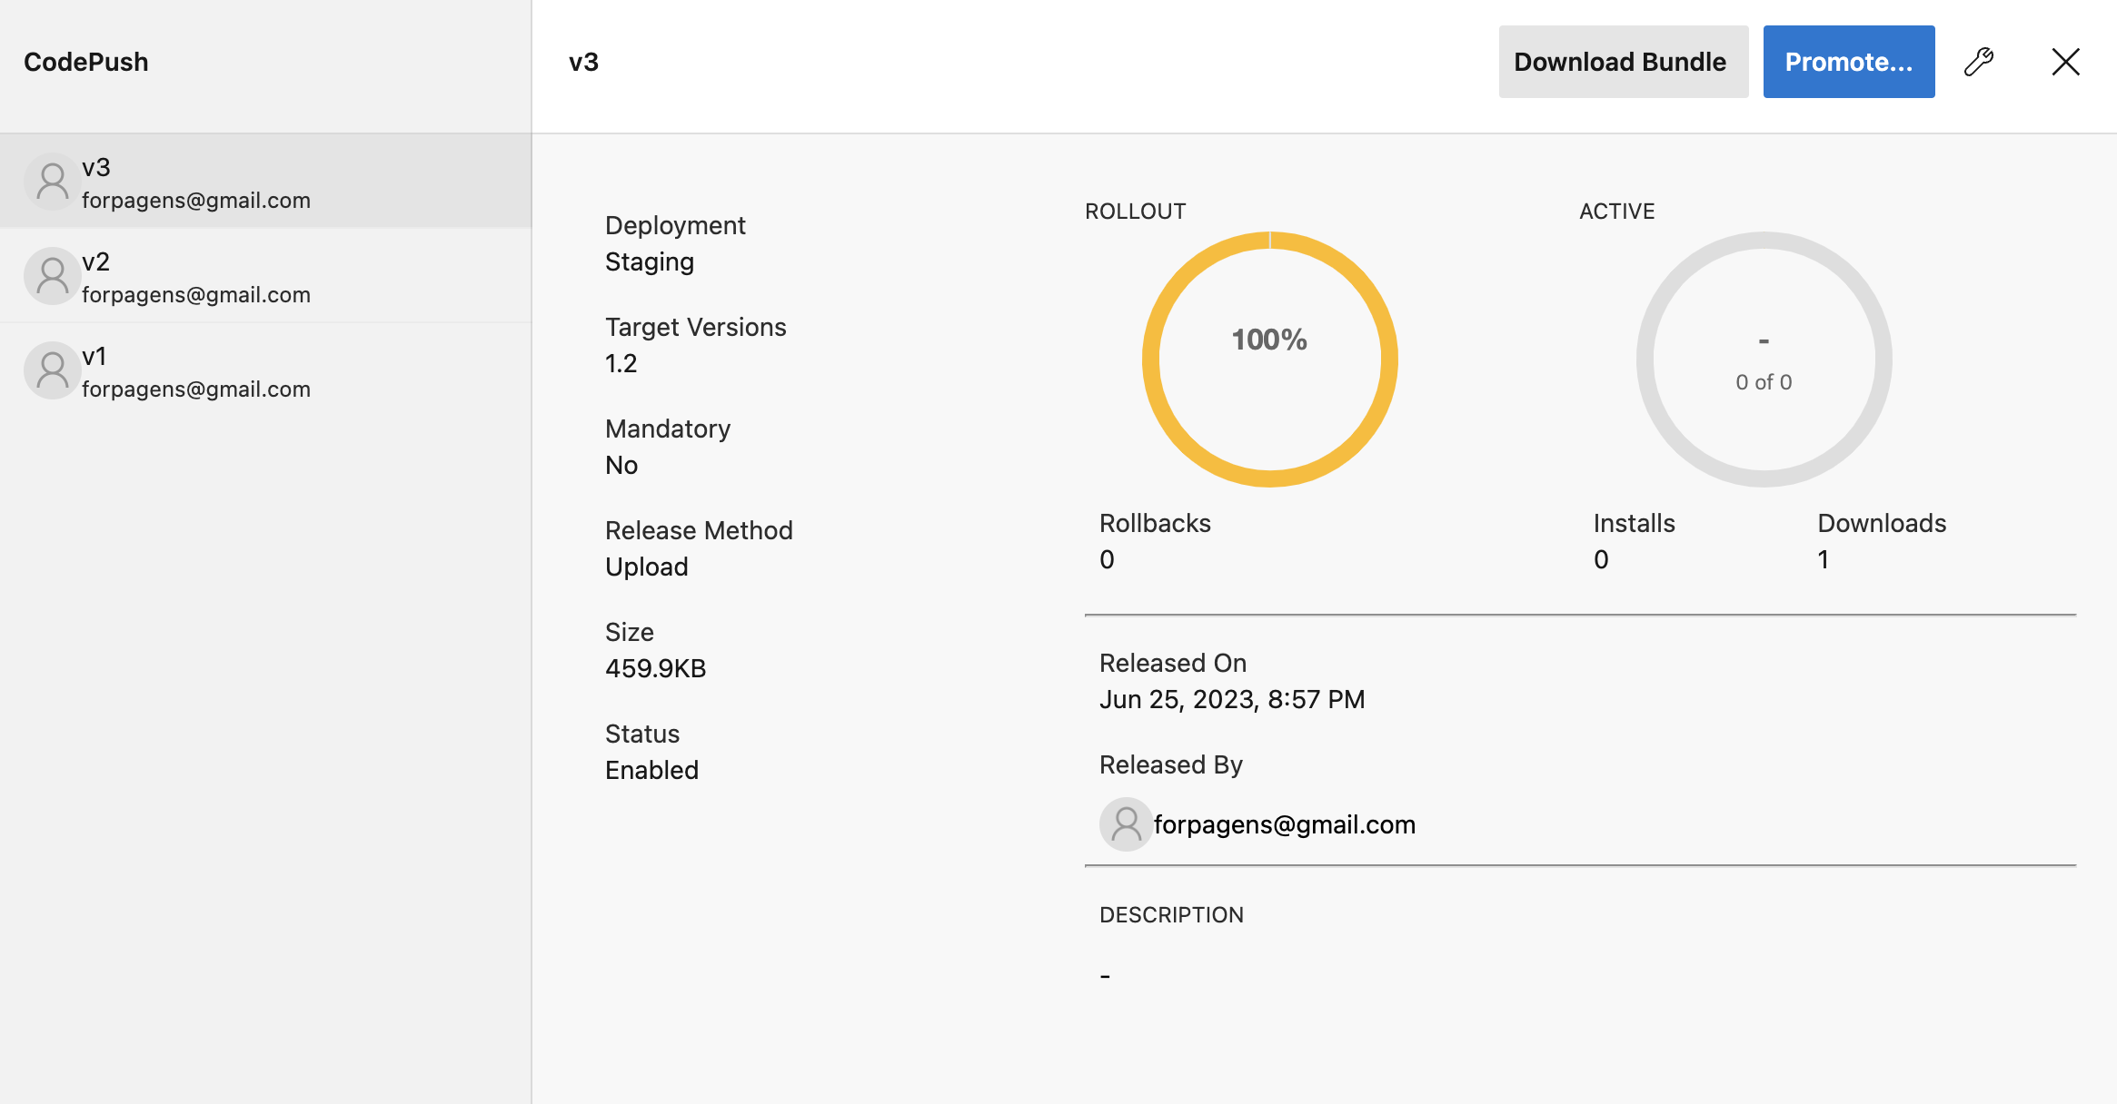2117x1104 pixels.
Task: Open the Promote dialog
Action: [1848, 62]
